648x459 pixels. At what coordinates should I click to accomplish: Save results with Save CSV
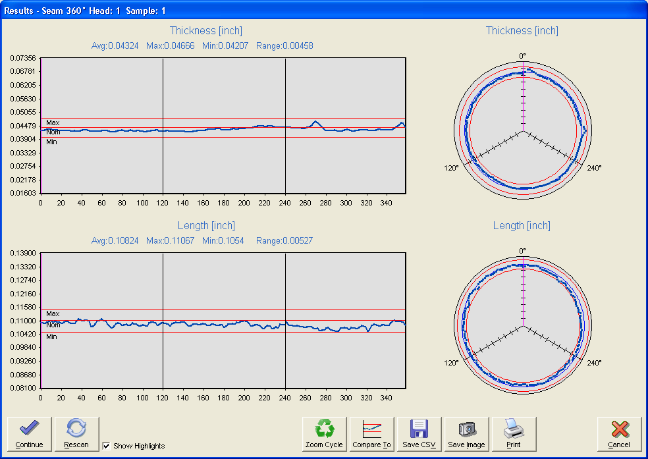[x=419, y=434]
